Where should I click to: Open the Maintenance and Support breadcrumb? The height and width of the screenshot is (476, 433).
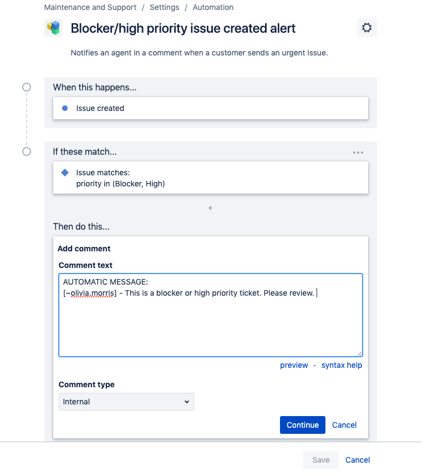(x=90, y=7)
